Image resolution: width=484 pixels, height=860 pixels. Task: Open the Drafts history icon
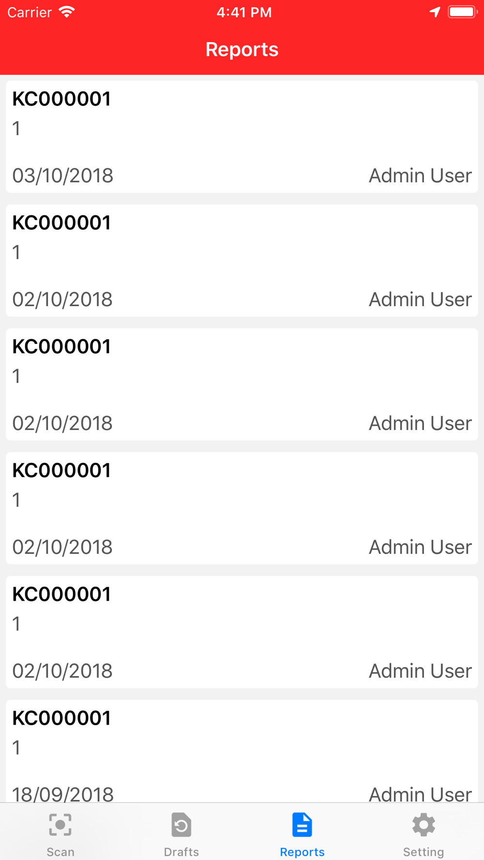click(181, 825)
